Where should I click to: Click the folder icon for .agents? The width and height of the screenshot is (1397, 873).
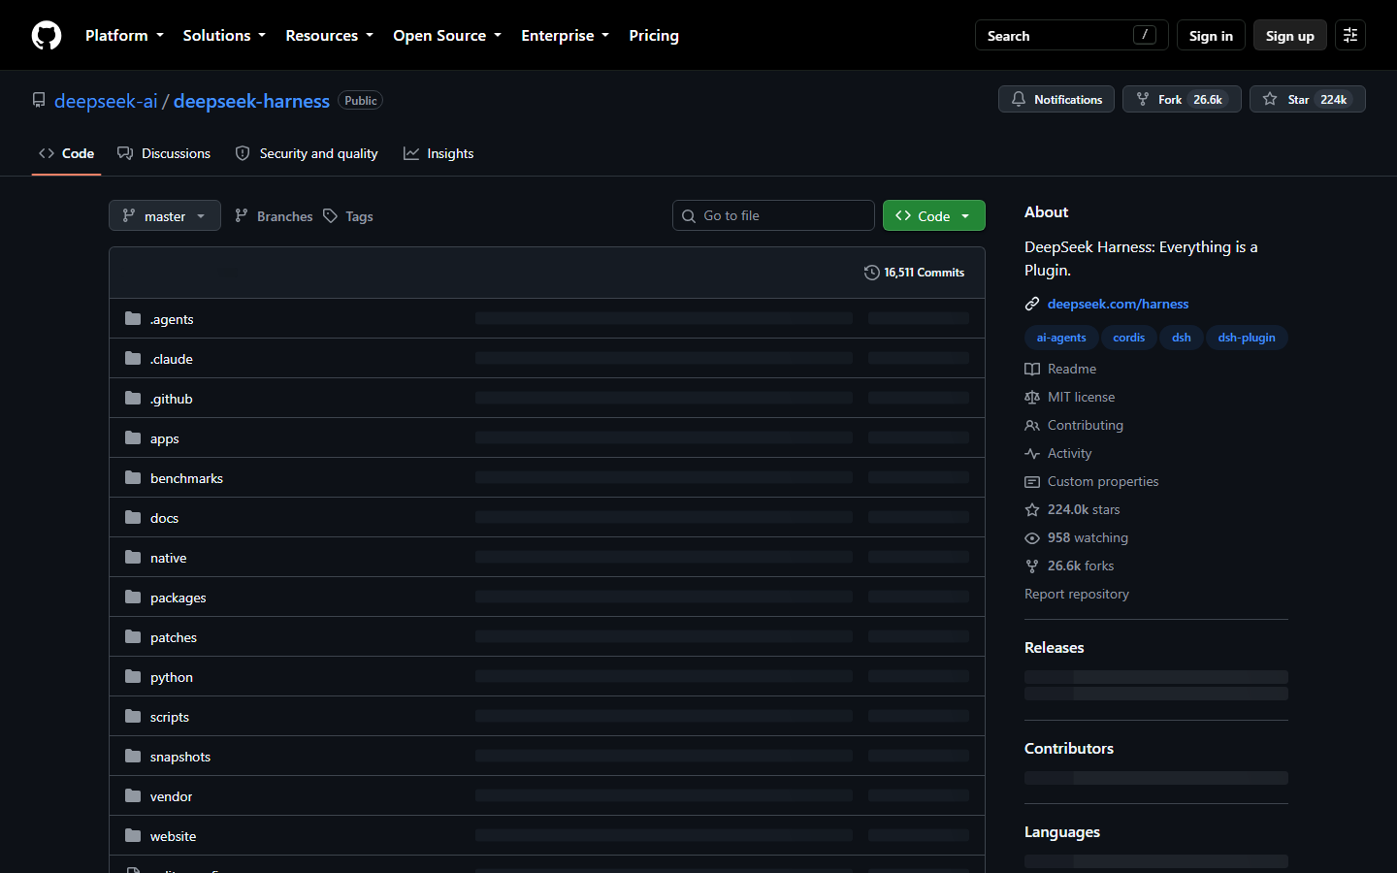[133, 319]
